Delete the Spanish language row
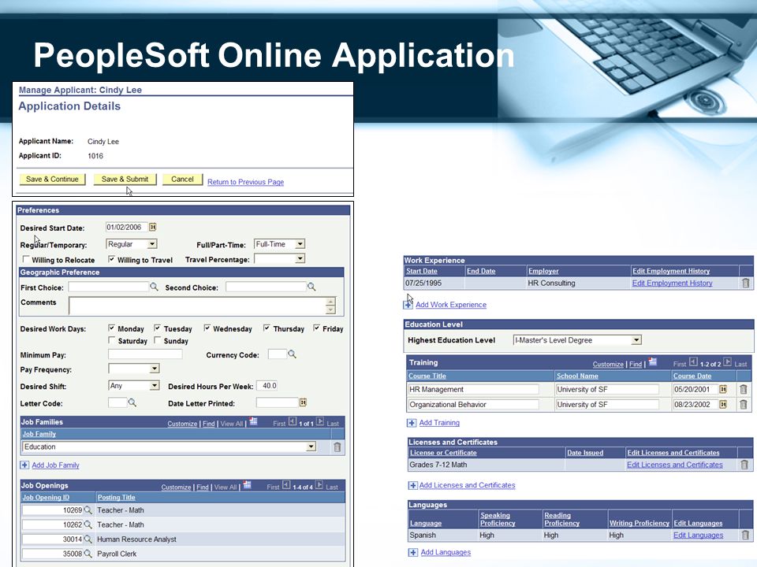Image resolution: width=757 pixels, height=567 pixels. (x=745, y=535)
